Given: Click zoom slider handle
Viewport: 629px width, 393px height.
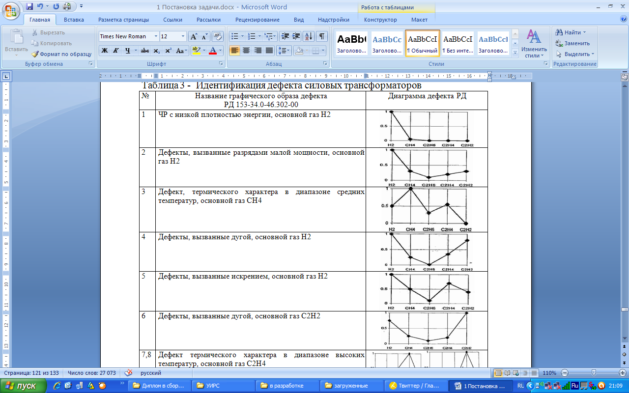Looking at the screenshot, I should tap(594, 373).
